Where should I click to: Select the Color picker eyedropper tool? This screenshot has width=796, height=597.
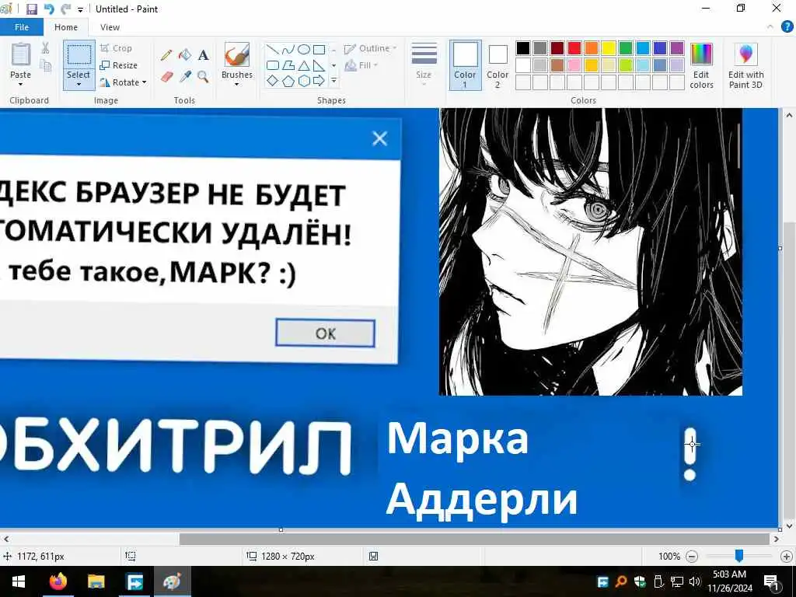pos(185,77)
